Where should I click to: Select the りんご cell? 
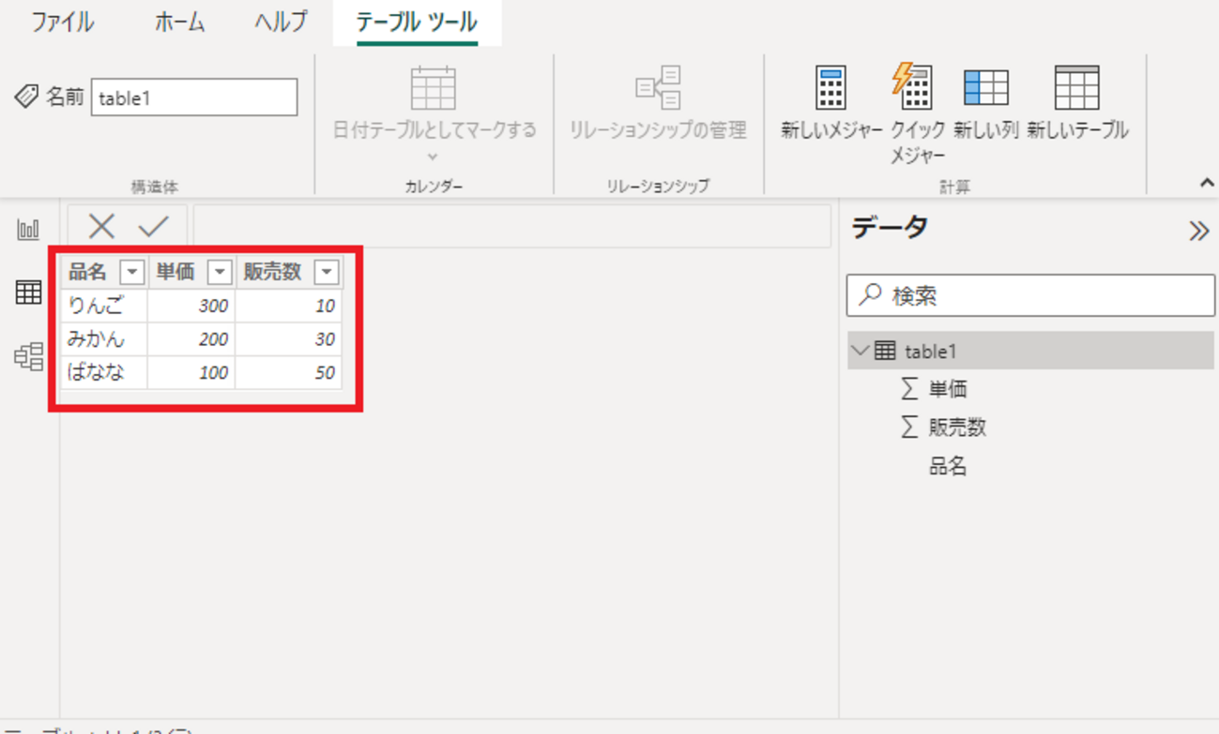104,306
